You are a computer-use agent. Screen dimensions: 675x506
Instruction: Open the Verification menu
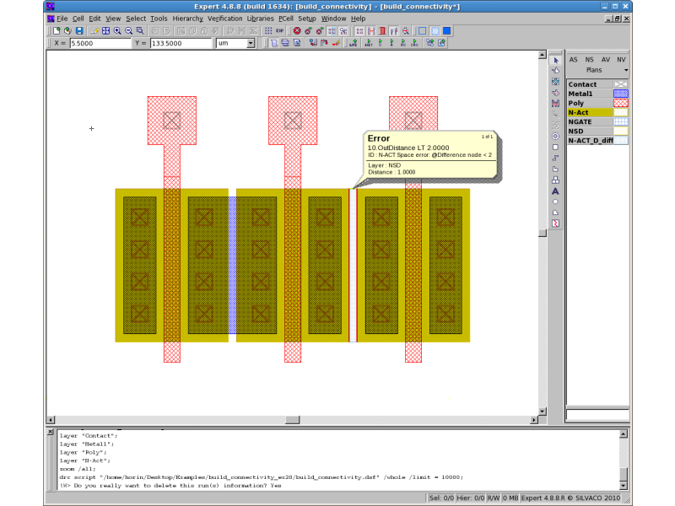pos(224,19)
